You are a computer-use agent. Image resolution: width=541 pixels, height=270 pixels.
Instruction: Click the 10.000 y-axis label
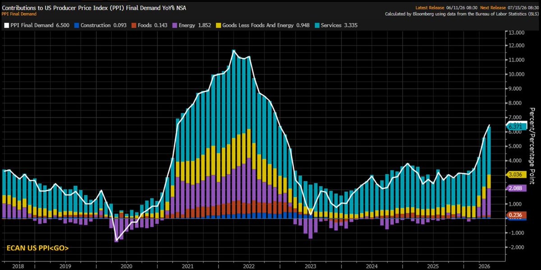[516, 74]
